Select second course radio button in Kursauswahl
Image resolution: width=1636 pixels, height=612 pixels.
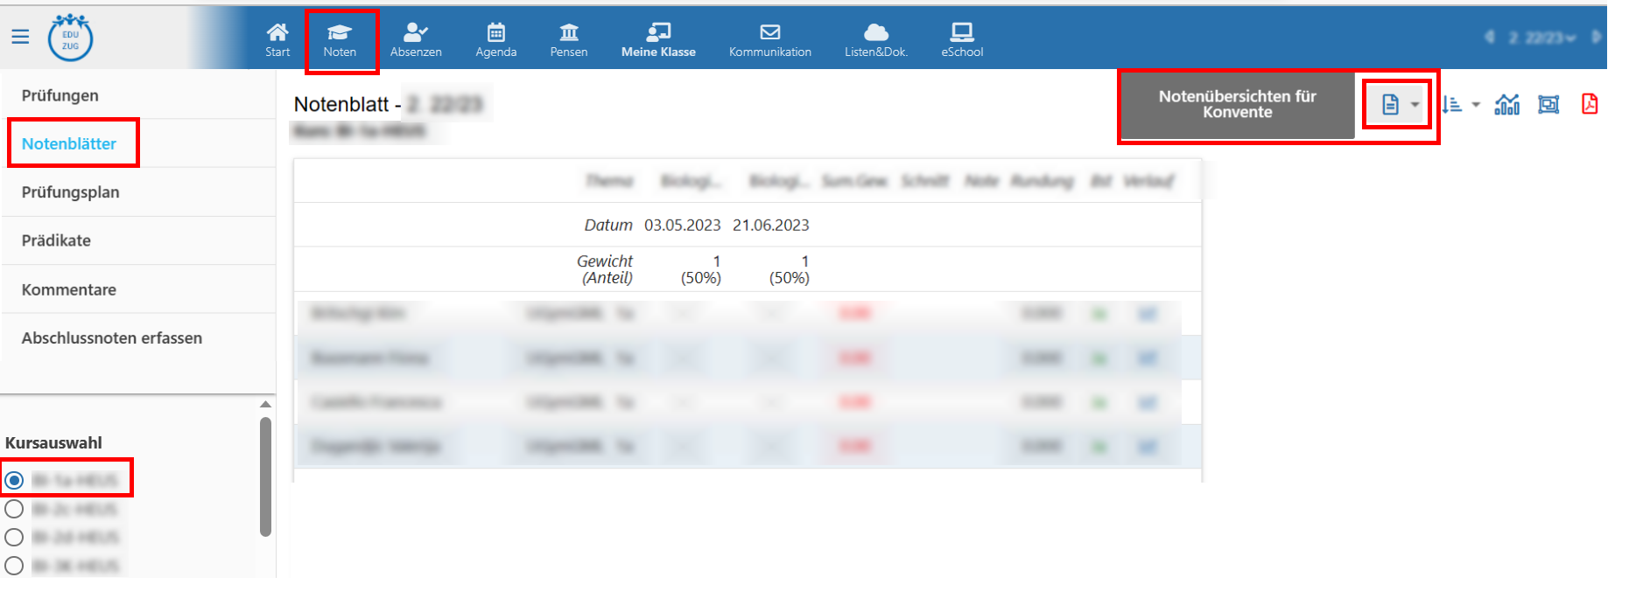pos(14,509)
